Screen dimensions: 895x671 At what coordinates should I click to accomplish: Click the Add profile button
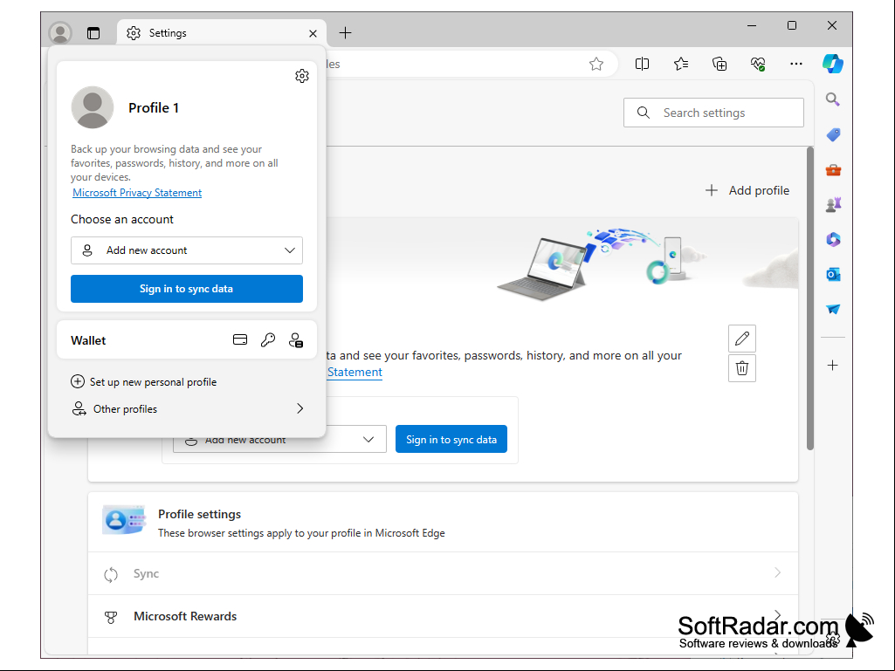tap(747, 190)
